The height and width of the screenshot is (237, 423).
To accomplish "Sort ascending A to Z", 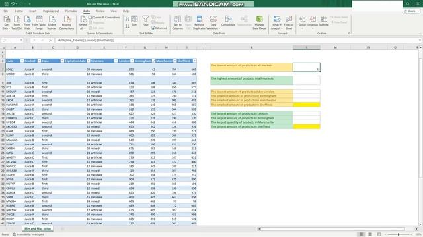I will click(x=127, y=19).
